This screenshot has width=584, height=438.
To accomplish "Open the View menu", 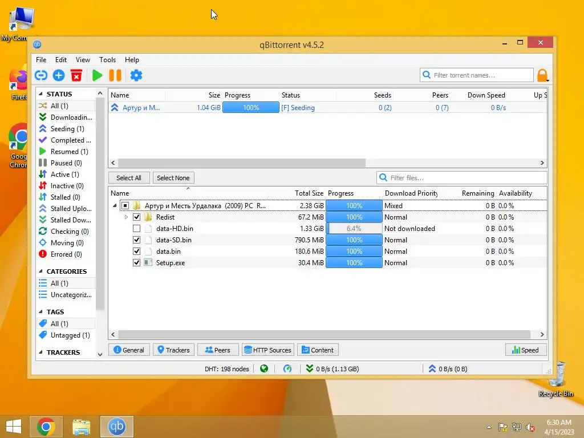I will point(83,59).
